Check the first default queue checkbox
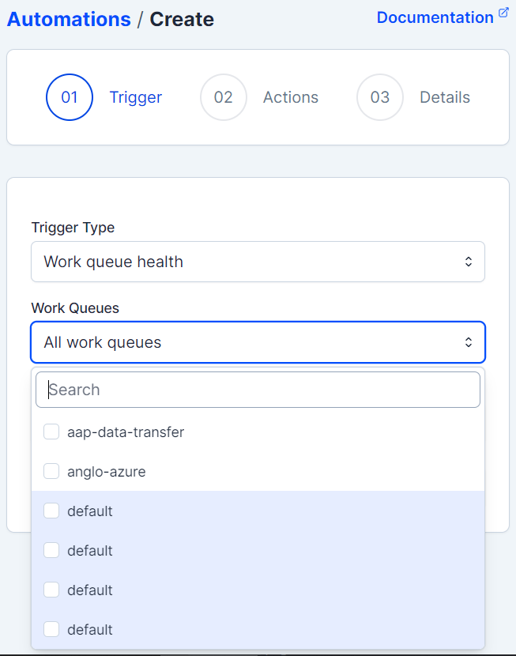 click(x=51, y=511)
